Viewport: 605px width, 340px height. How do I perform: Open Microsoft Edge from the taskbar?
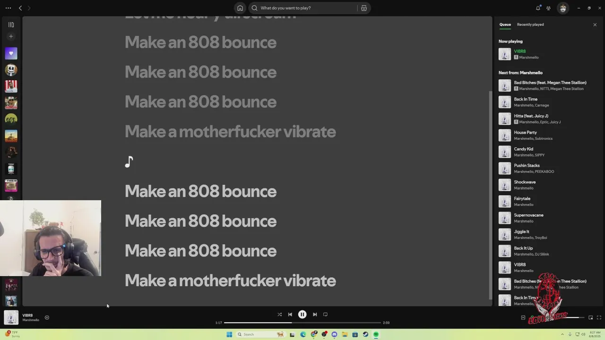point(303,334)
